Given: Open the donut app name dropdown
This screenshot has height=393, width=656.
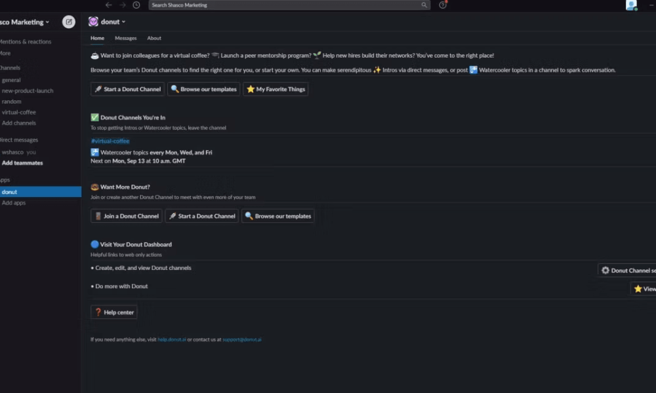Looking at the screenshot, I should tap(113, 22).
